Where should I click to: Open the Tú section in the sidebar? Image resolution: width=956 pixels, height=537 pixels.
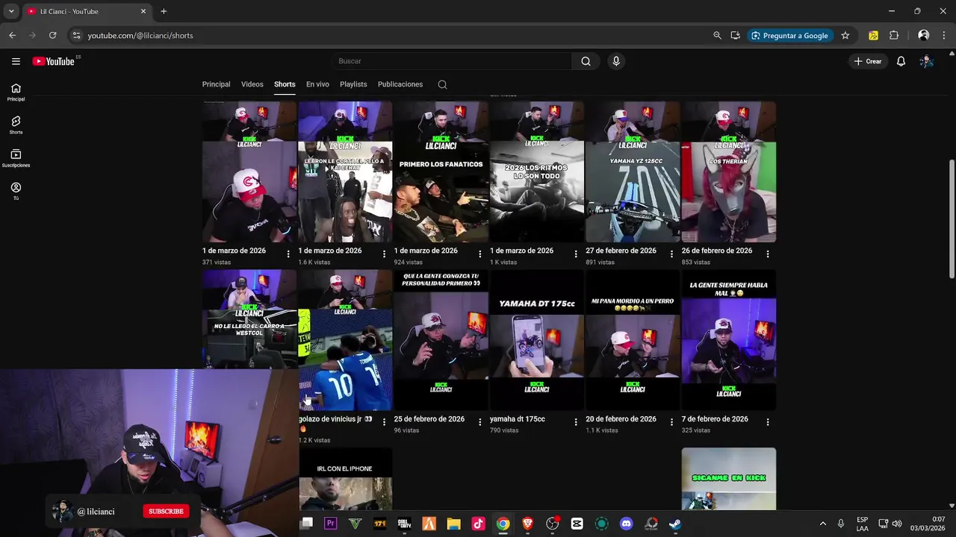pos(16,192)
